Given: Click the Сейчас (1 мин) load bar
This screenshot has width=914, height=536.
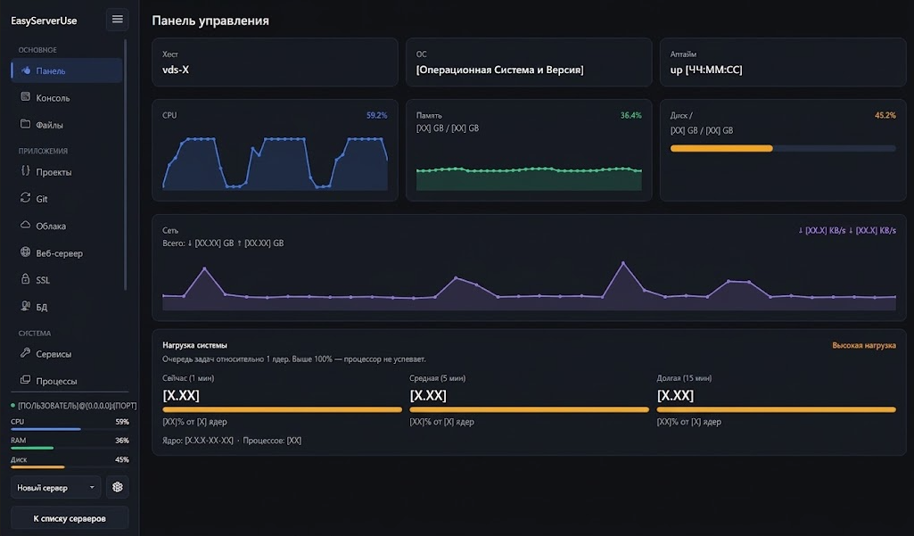Looking at the screenshot, I should pos(282,409).
